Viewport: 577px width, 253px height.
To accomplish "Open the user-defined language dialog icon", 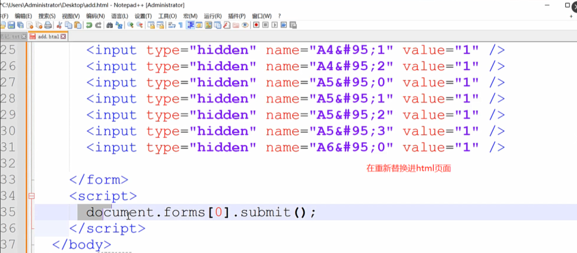I will pos(199,25).
